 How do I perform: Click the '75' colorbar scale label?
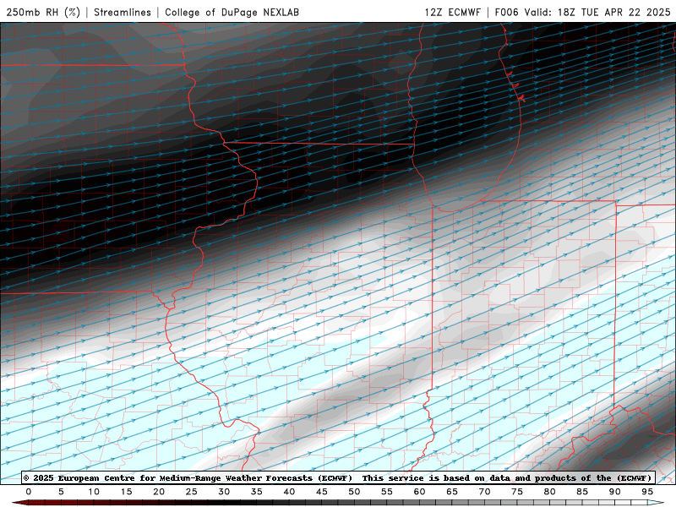pos(517,492)
